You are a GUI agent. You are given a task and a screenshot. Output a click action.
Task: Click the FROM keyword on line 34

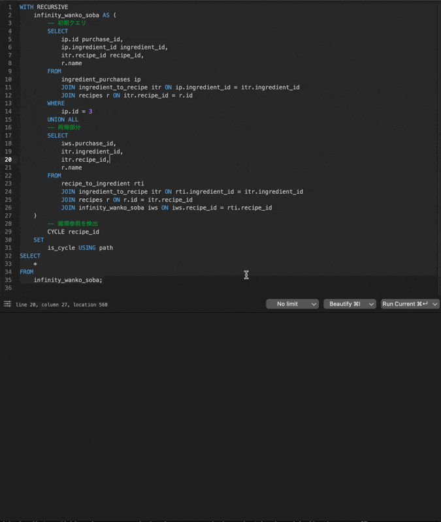click(27, 272)
